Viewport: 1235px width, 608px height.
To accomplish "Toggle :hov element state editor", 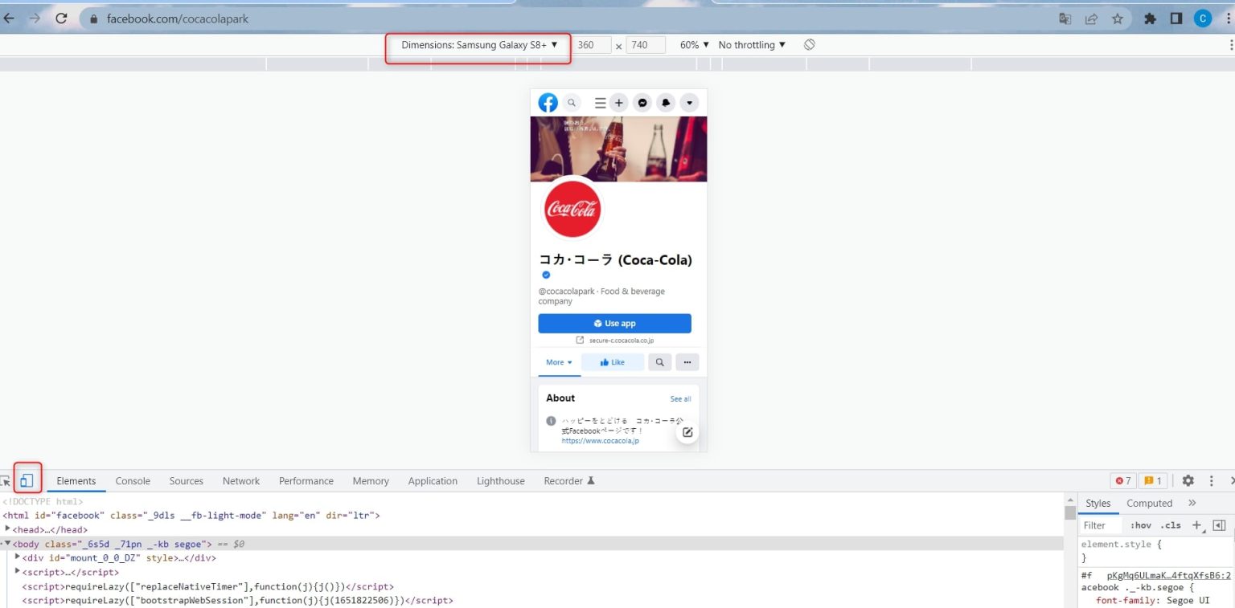I will click(1141, 525).
